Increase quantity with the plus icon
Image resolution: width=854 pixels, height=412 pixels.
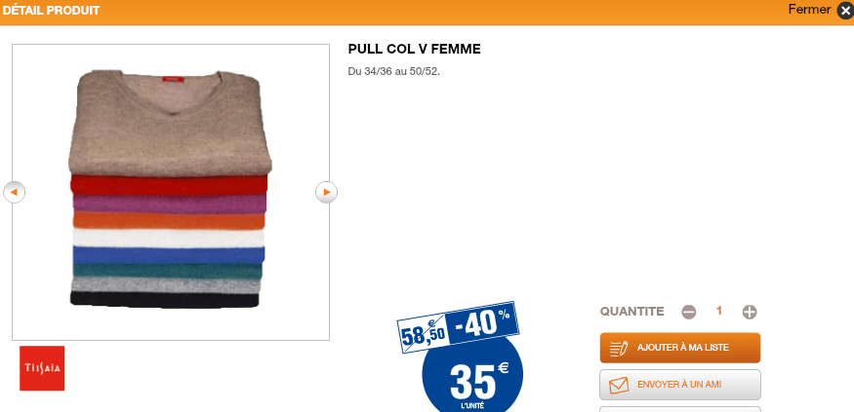(x=750, y=312)
